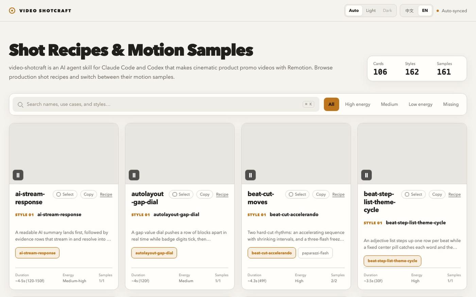Pause the beat-step-list-theme-cycle preview
Viewport: 476px width, 297px height.
tap(366, 175)
